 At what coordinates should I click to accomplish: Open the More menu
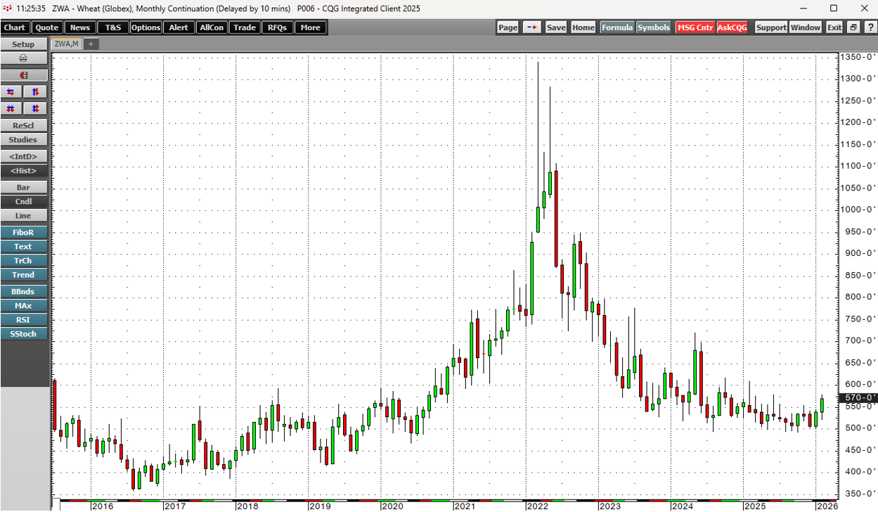pos(310,27)
